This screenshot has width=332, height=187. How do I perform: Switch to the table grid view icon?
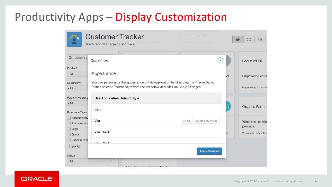point(238,39)
